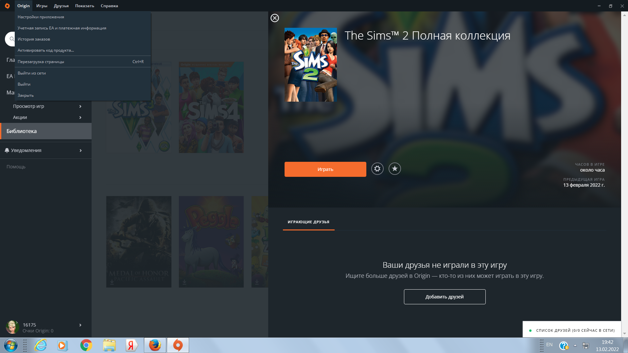
Task: Open the Показать menu
Action: click(x=85, y=6)
